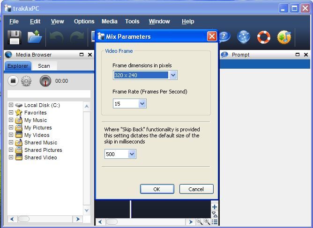Open Frame dimensions dropdown arrow
This screenshot has height=228, width=313.
pos(173,75)
